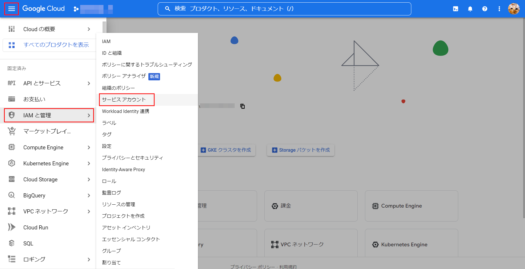Screen dimensions: 525x269
Task: Open the navigation hamburger menu
Action: pyautogui.click(x=11, y=8)
